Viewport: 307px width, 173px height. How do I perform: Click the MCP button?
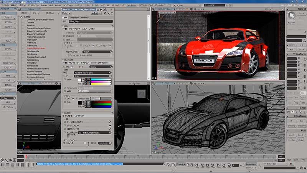pos(289,160)
